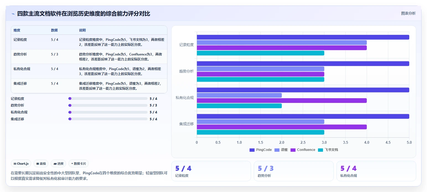Click 飞书文档 bar in chart's 记录粒度 group
The width and height of the screenshot is (427, 192).
point(260,53)
